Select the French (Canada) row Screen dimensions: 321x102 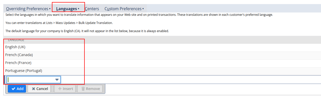(19, 55)
